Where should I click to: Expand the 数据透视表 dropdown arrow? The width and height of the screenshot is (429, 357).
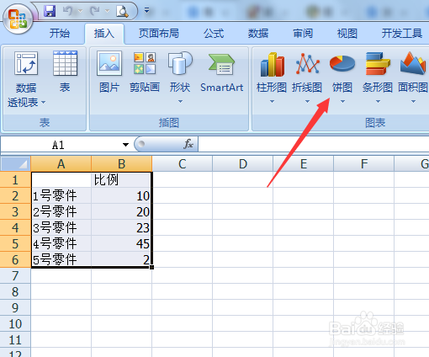coord(43,103)
